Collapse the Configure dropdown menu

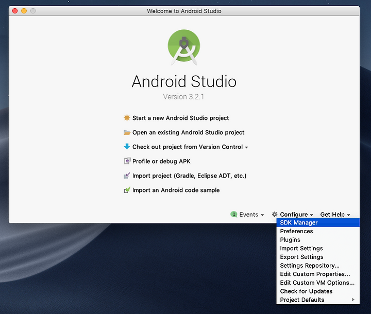pos(296,215)
